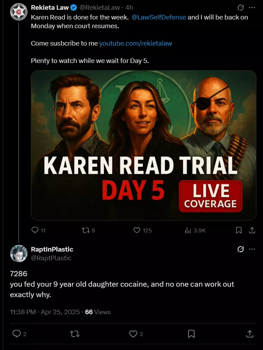View analytics showing 3.9K views
The image size is (263, 350).
[195, 230]
